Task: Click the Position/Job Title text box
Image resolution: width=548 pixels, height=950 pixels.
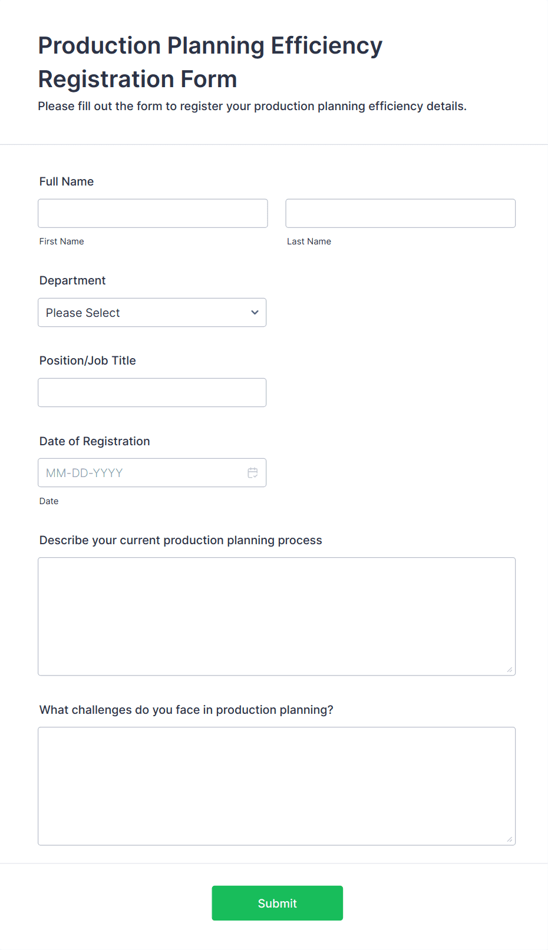Action: (x=152, y=392)
